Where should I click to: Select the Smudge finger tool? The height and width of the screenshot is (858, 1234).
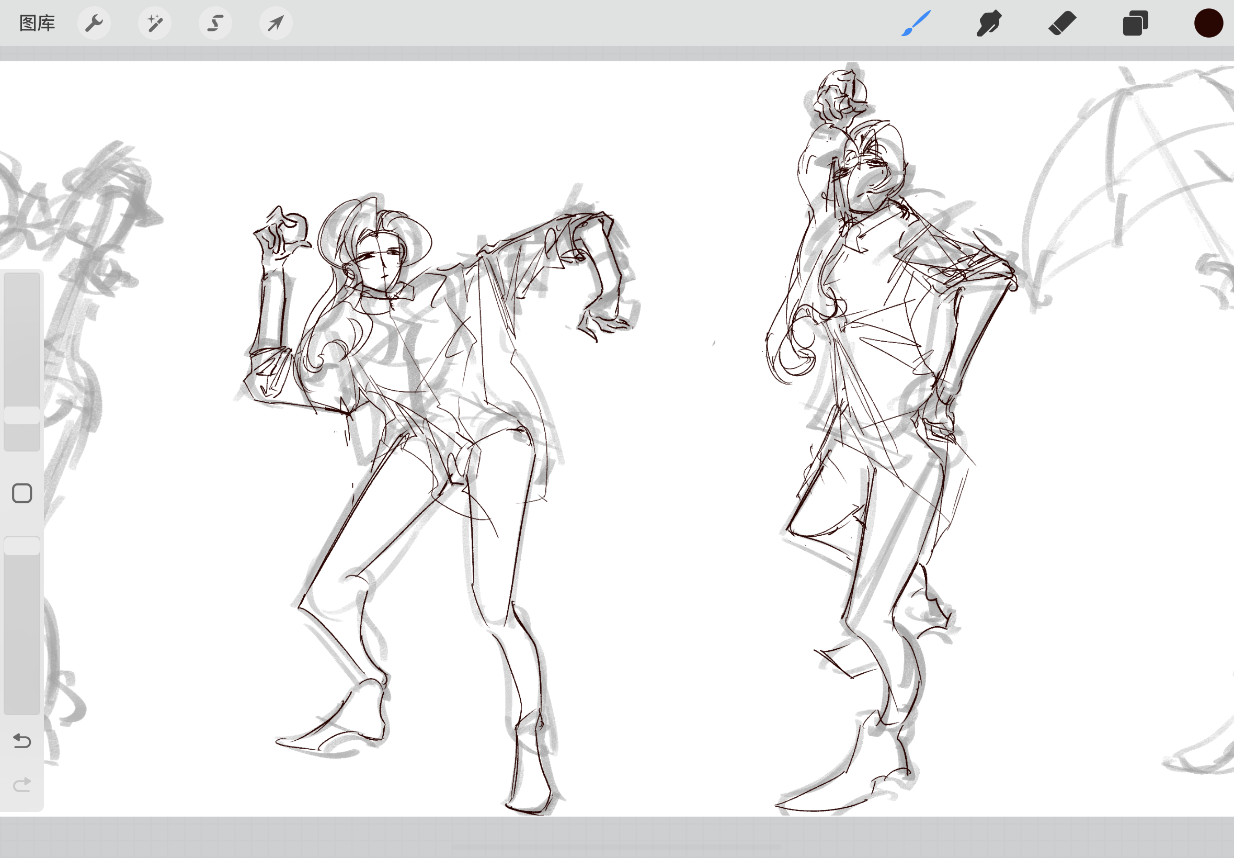point(988,23)
